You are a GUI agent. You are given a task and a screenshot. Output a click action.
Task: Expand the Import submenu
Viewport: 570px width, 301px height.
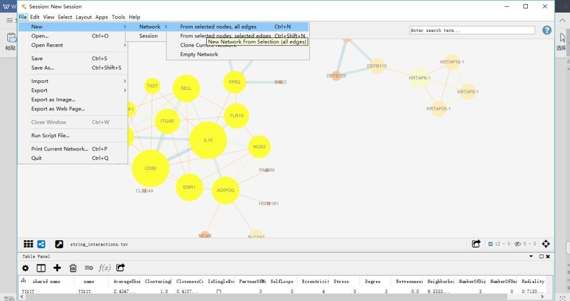73,81
